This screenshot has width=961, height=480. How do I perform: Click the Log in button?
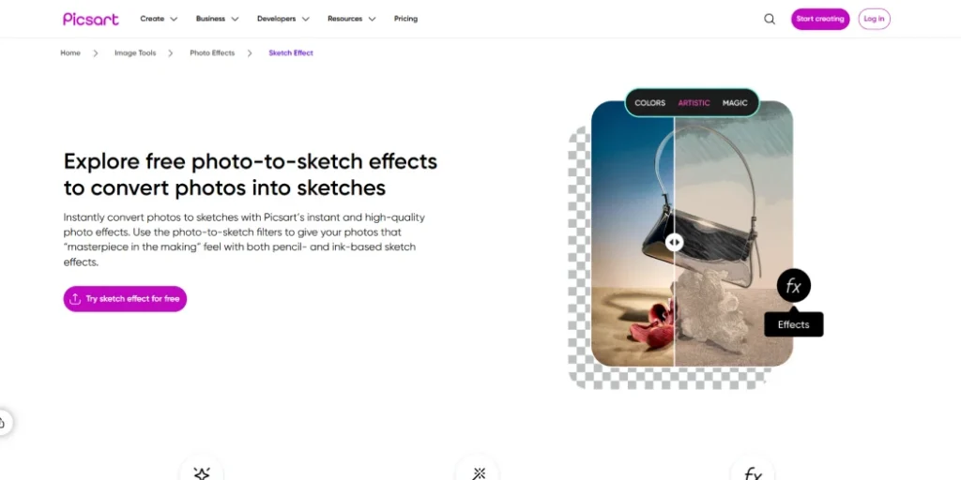(874, 19)
